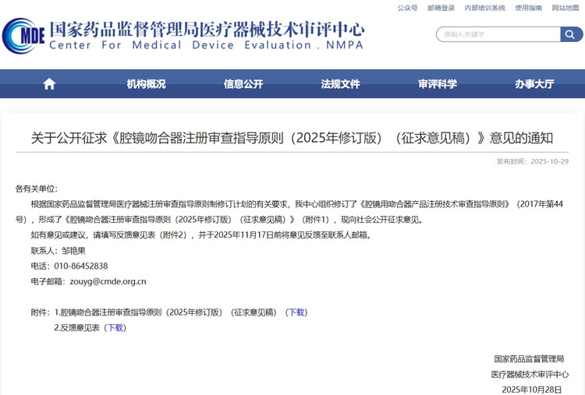The height and width of the screenshot is (395, 585).
Task: Click the CMDE logo emblem
Action: pos(23,35)
